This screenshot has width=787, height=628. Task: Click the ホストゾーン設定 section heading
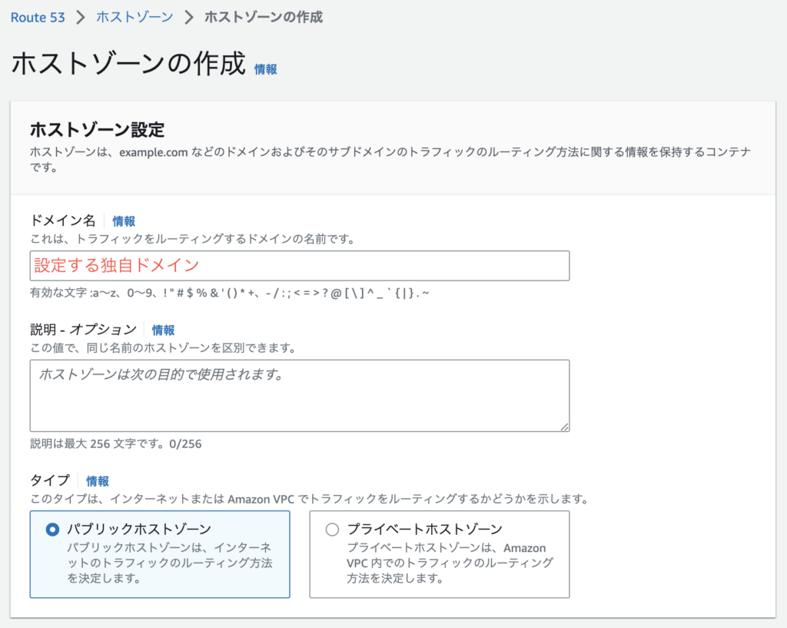pyautogui.click(x=98, y=129)
